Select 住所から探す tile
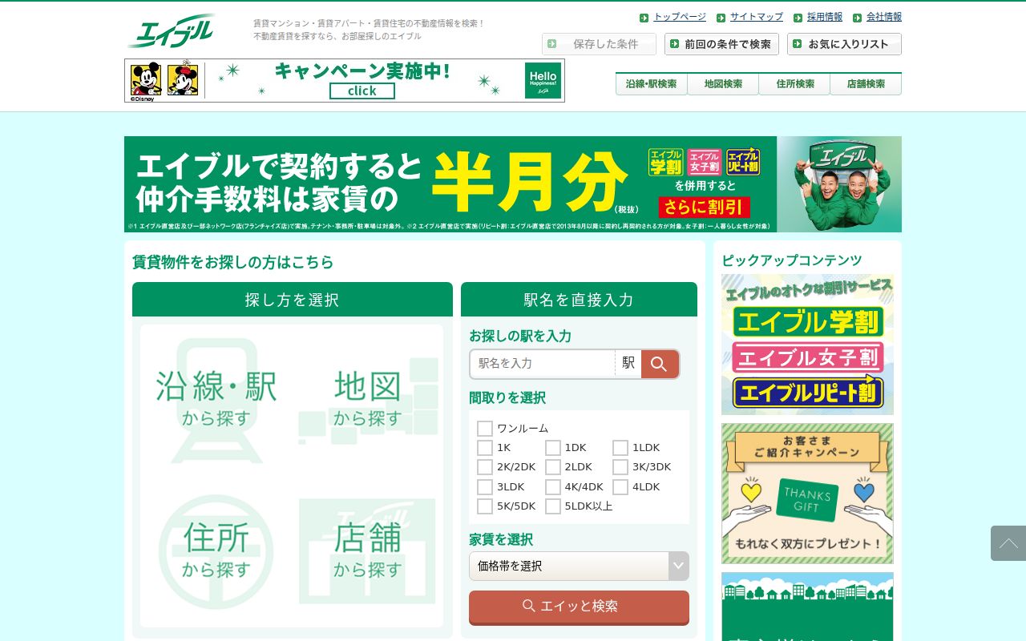The image size is (1026, 641). (216, 550)
